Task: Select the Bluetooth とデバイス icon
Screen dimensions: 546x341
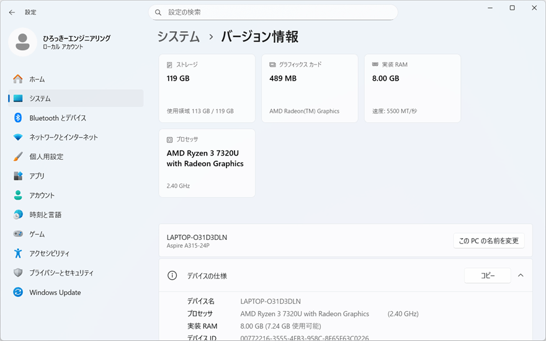Action: (x=18, y=118)
